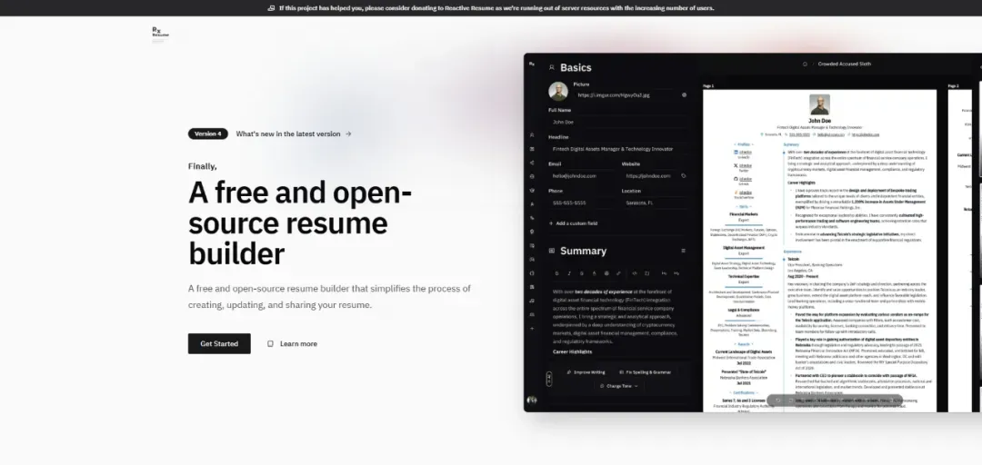Click the Improve Writing button
The height and width of the screenshot is (465, 982).
(585, 372)
